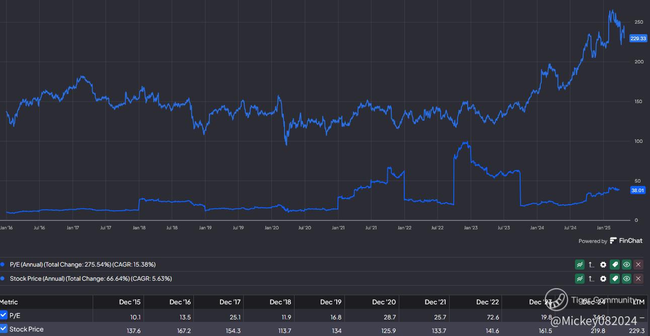650x336 pixels.
Task: Toggle the label tag for Stock Price series
Action: coord(614,279)
